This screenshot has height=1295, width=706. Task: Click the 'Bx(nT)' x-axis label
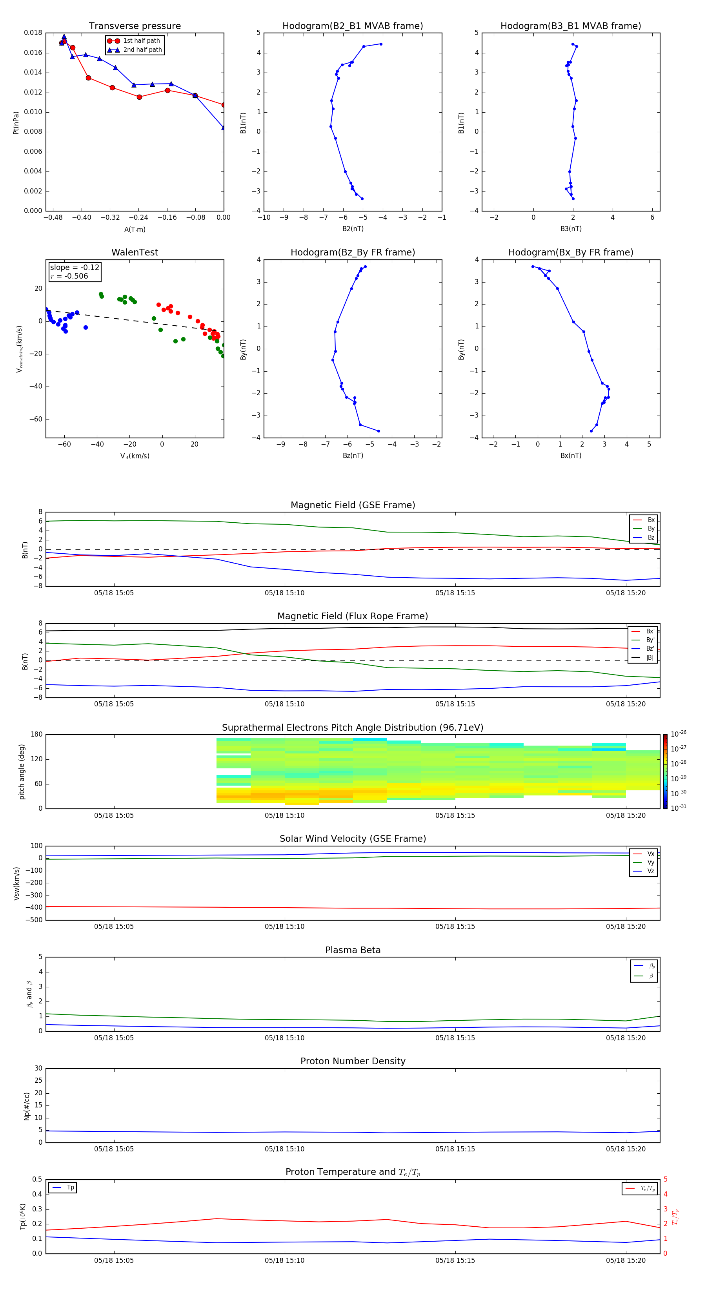pos(571,456)
